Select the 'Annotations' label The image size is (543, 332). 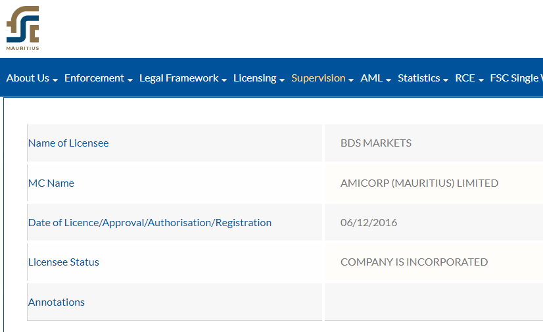tap(56, 302)
